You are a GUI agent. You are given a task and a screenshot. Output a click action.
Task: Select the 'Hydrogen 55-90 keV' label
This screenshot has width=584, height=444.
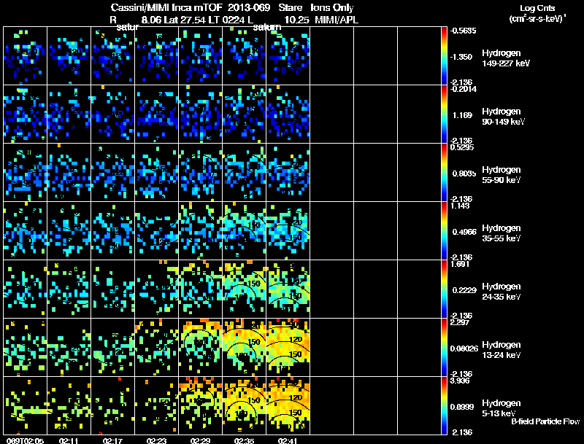502,175
